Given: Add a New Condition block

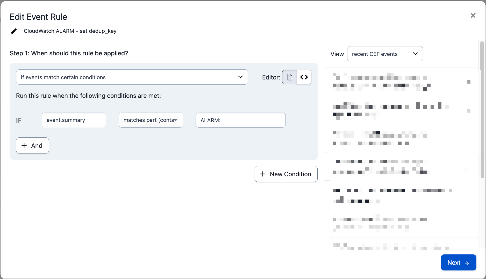Looking at the screenshot, I should click(286, 174).
